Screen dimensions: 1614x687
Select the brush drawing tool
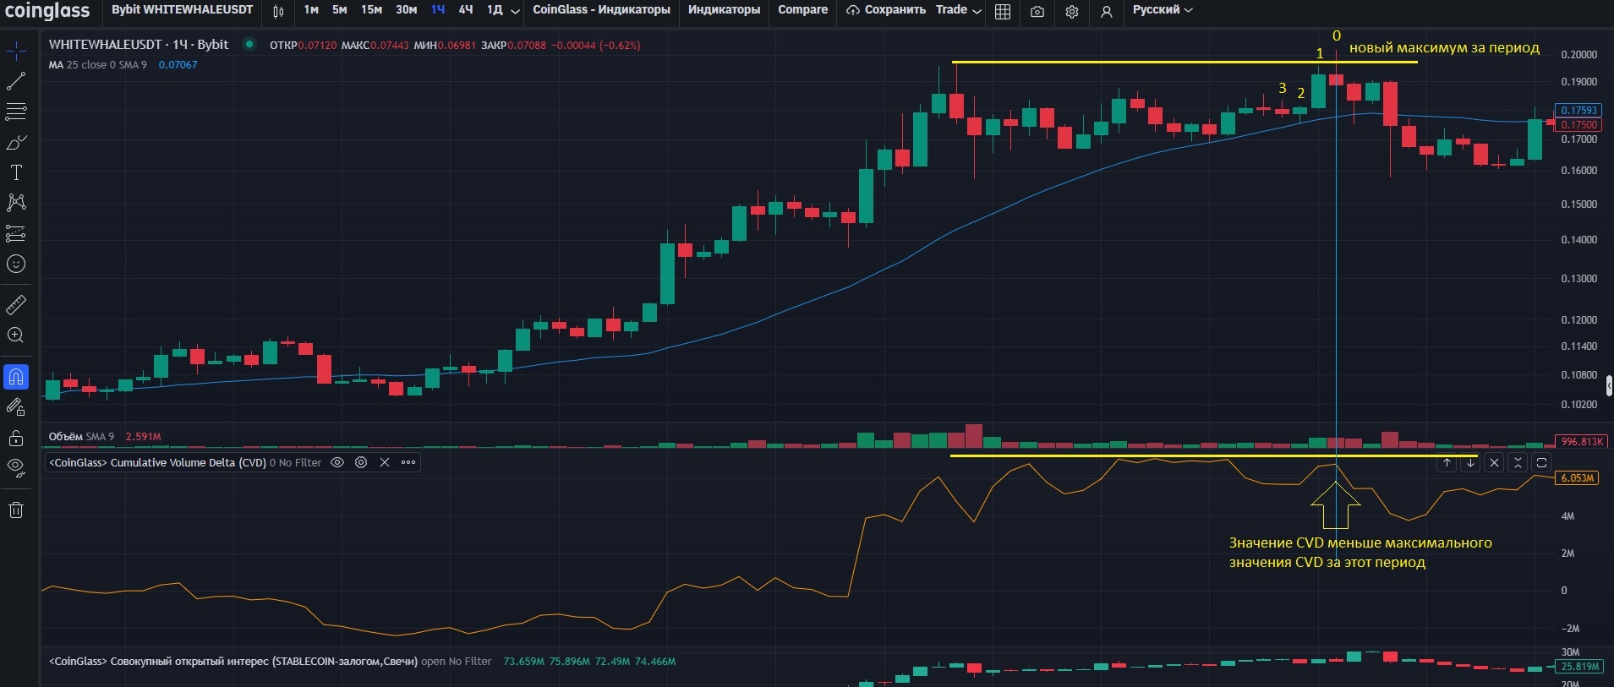click(x=16, y=142)
